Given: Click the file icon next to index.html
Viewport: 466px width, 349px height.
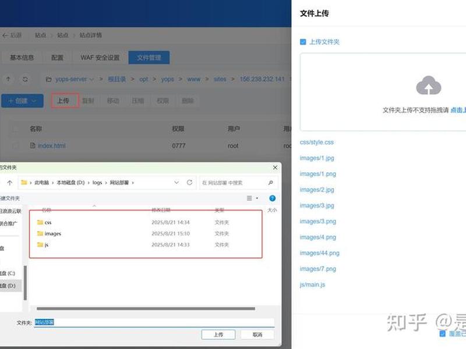Looking at the screenshot, I should coord(33,145).
